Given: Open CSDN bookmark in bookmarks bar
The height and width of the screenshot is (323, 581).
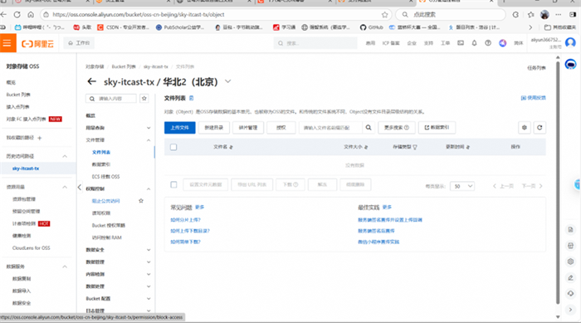Looking at the screenshot, I should (123, 27).
